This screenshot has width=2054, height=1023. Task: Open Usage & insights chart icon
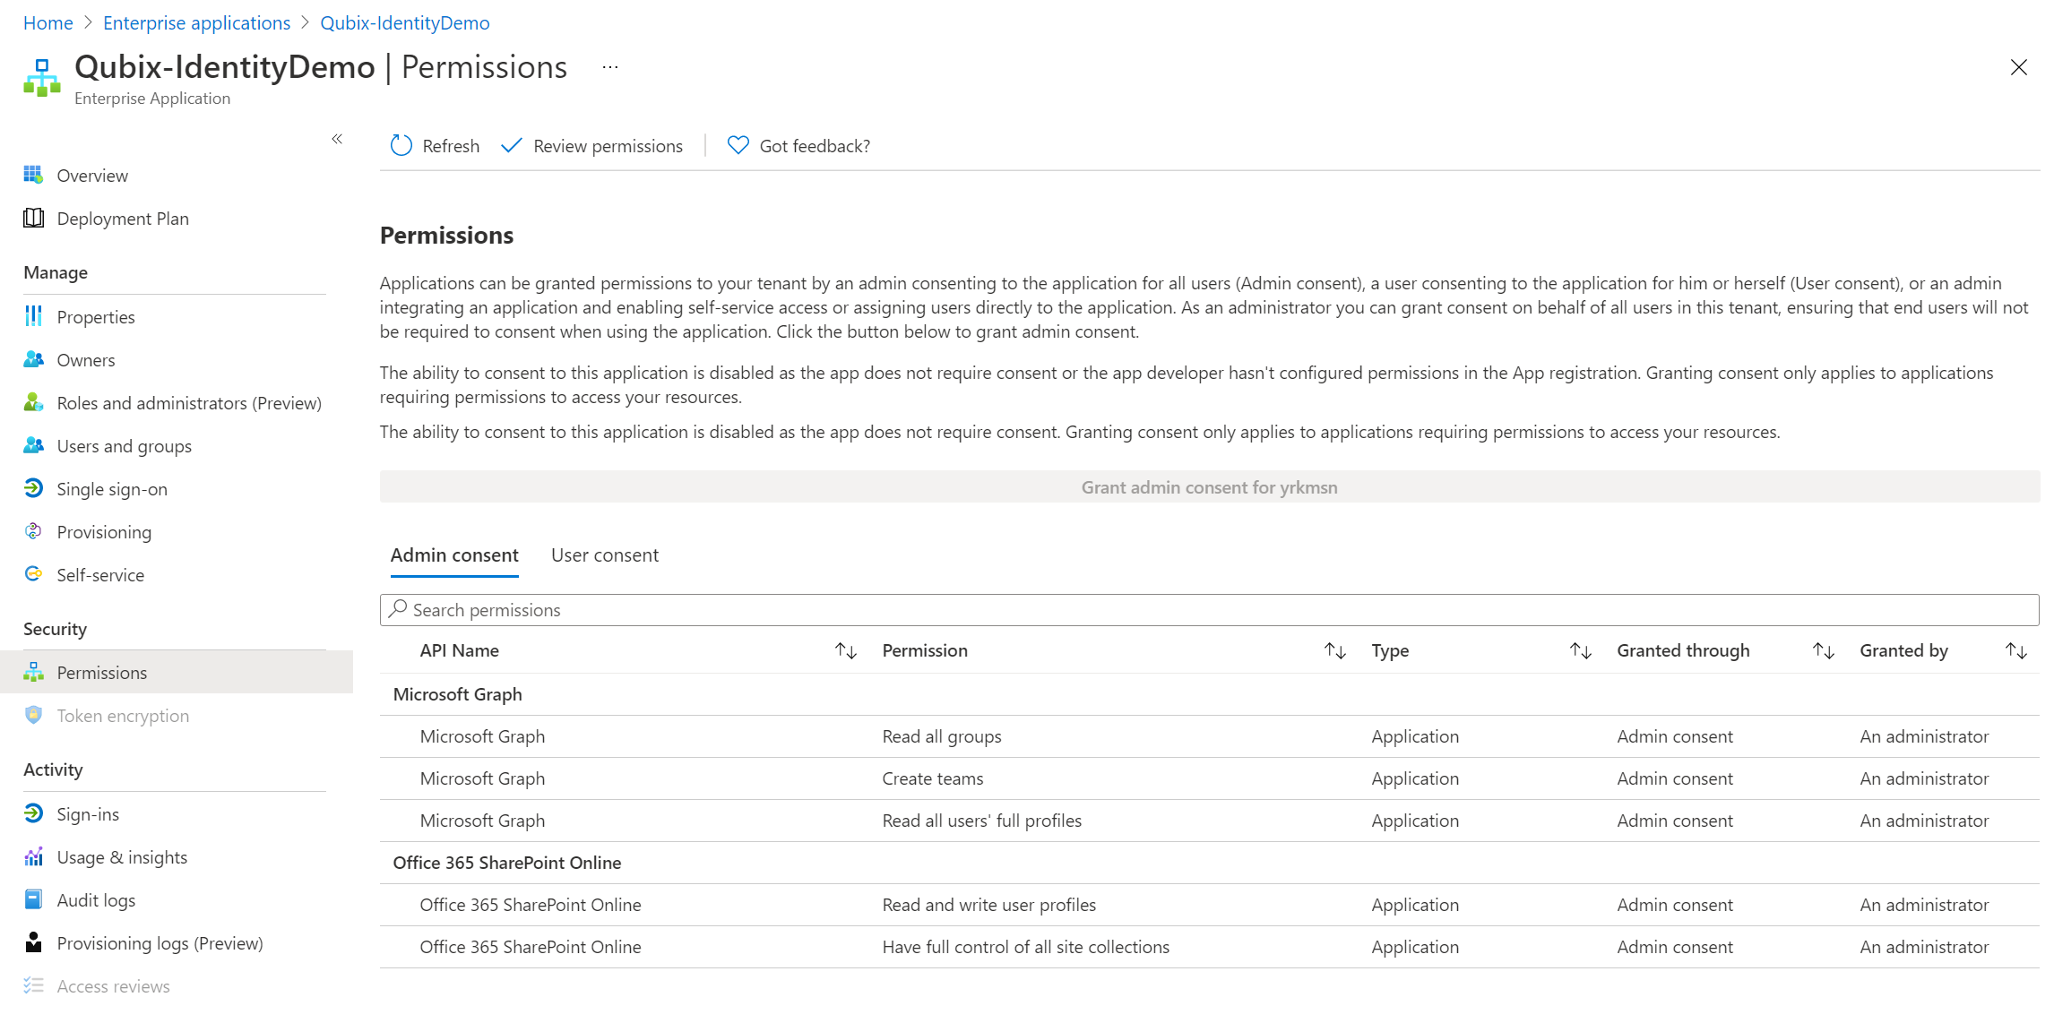click(x=33, y=857)
